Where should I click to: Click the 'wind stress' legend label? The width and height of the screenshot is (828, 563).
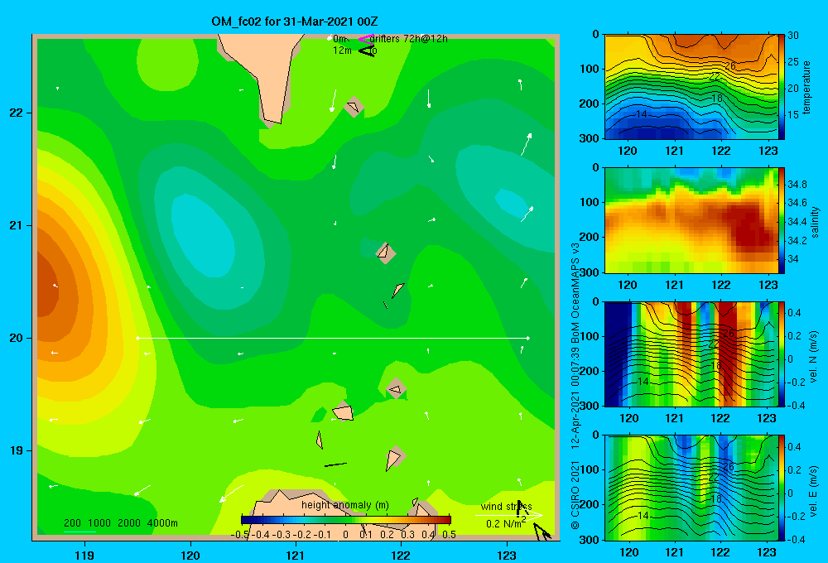[506, 507]
